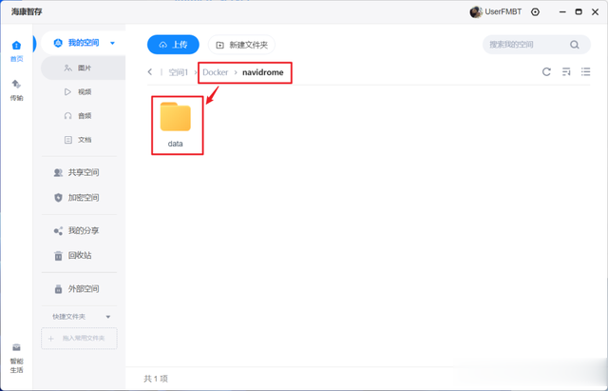This screenshot has height=391, width=608.
Task: Click navidrome in the breadcrumb
Action: 263,72
